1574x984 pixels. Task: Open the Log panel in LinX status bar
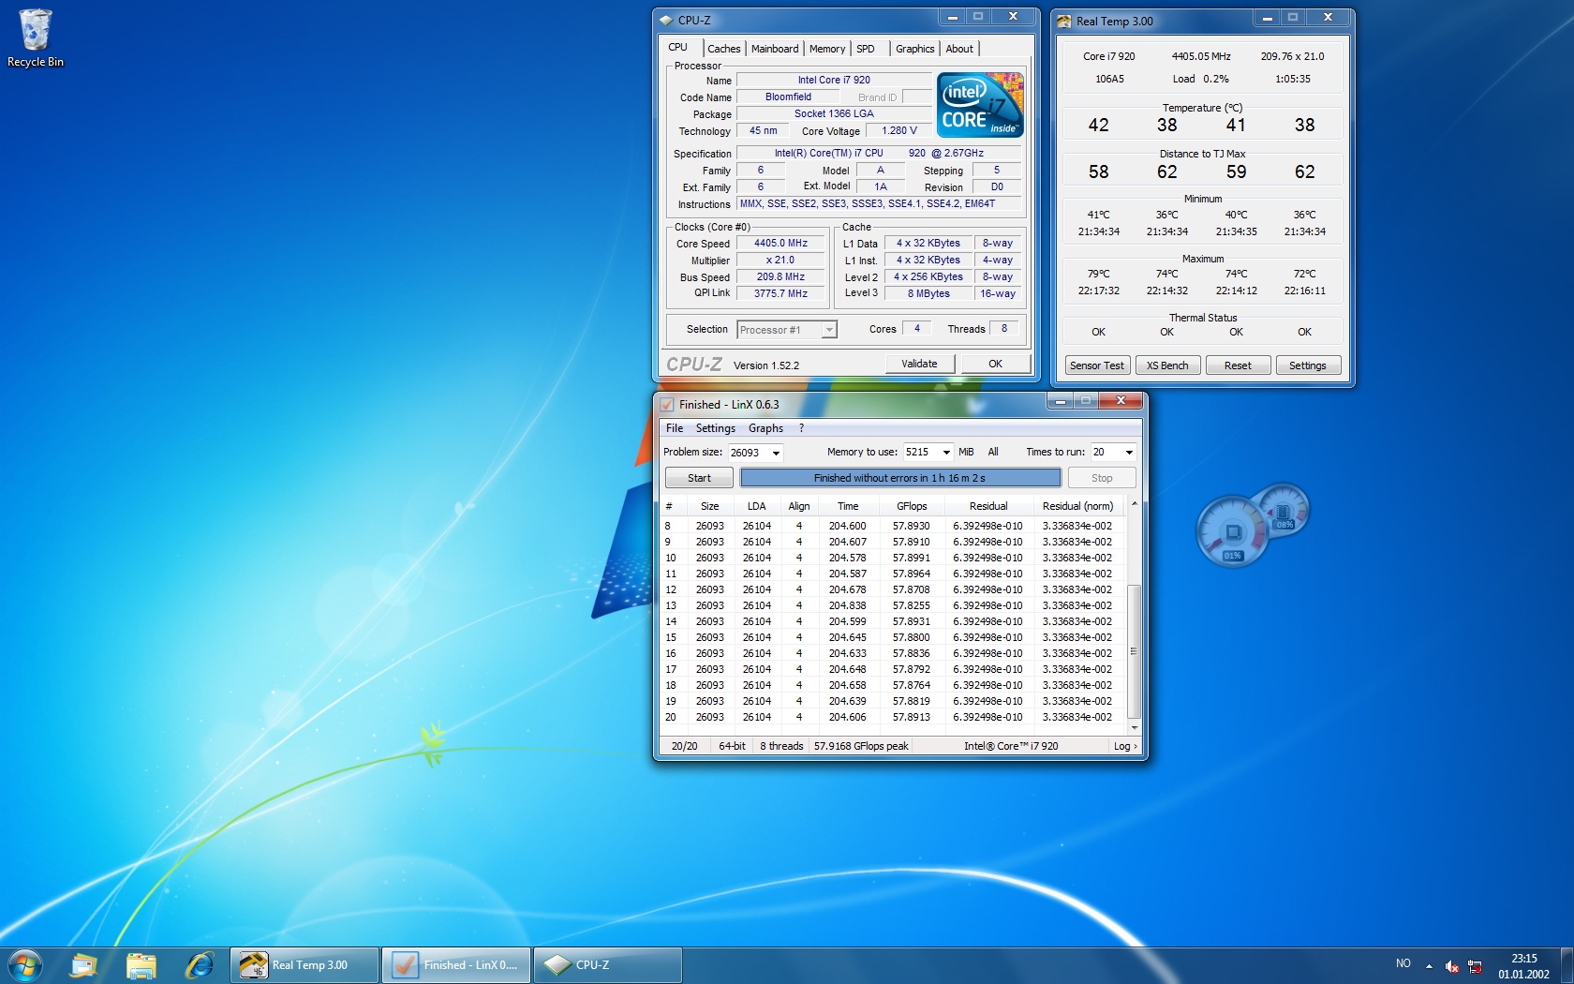pos(1125,746)
